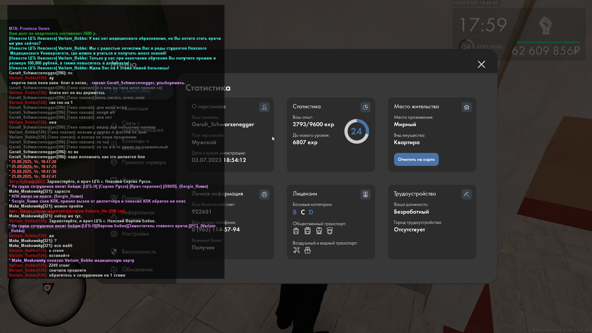Click the date stamp 25.09.2025 18:49:42
The width and height of the screenshot is (592, 333).
tap(476, 3)
